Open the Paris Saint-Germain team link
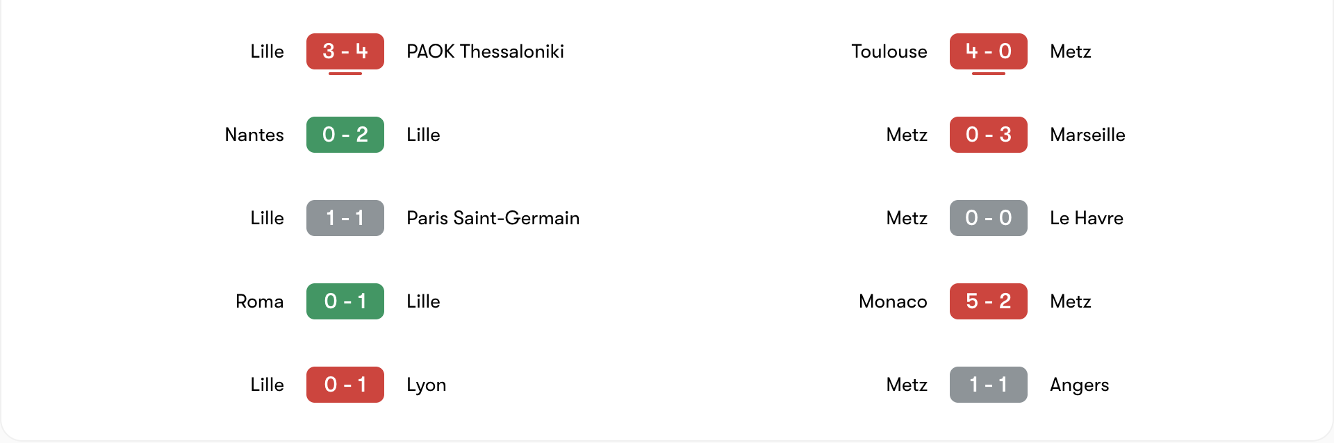The width and height of the screenshot is (1334, 443). [493, 218]
